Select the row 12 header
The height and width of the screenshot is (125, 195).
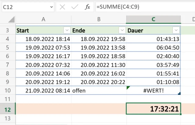tap(7, 109)
